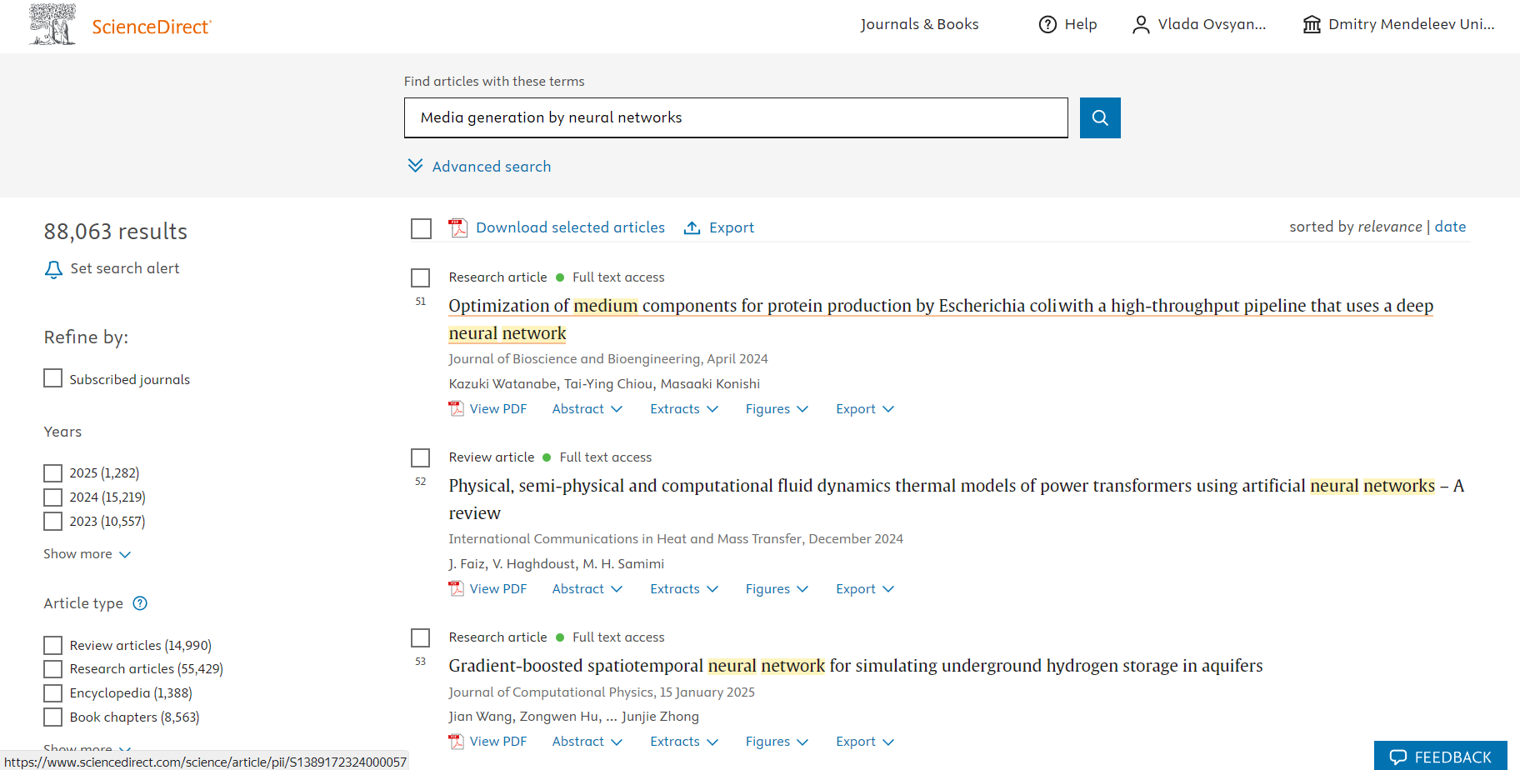Select the checkbox for article 51
1520x770 pixels.
click(420, 277)
